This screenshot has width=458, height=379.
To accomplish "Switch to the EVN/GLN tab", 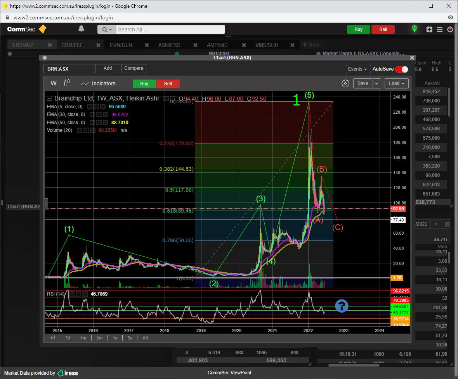I will pyautogui.click(x=121, y=45).
